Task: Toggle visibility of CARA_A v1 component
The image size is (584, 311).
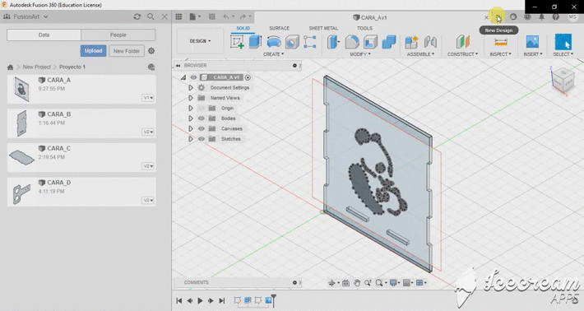Action: [193, 77]
